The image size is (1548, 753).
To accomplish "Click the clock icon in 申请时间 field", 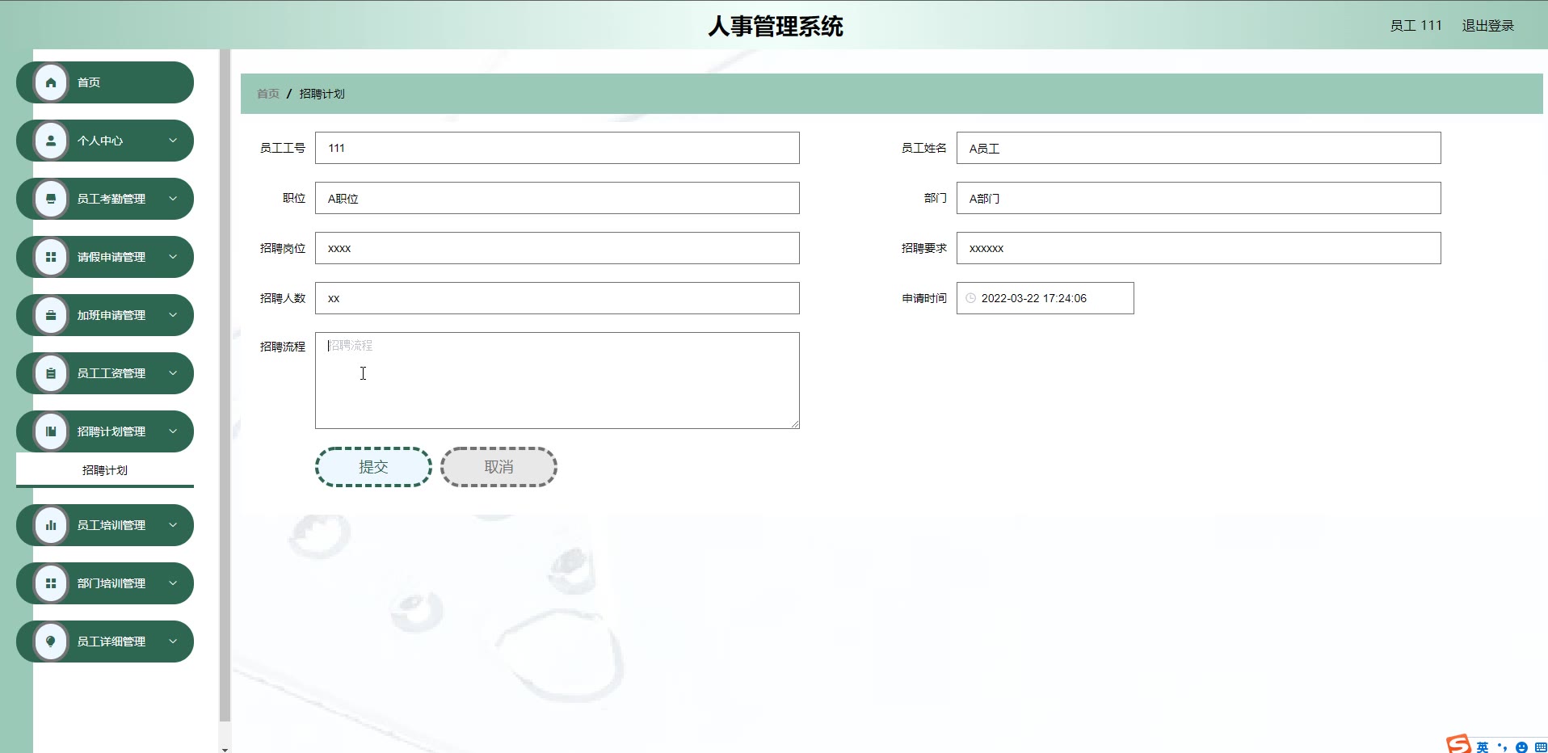I will (971, 298).
